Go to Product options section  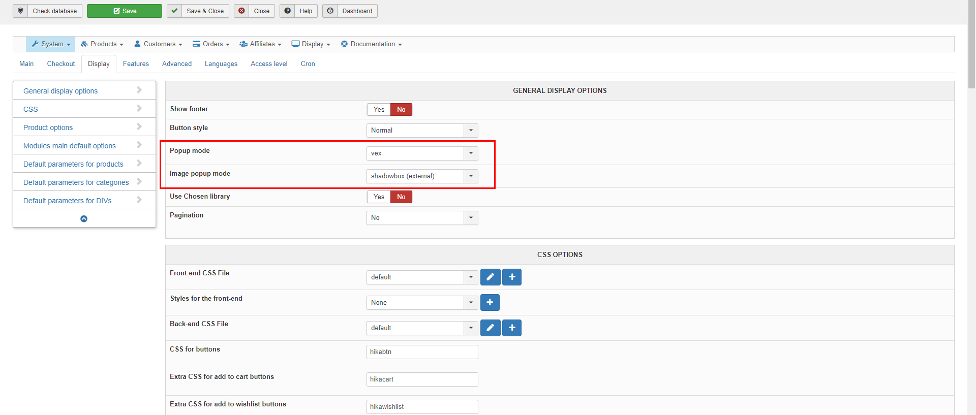pyautogui.click(x=48, y=127)
